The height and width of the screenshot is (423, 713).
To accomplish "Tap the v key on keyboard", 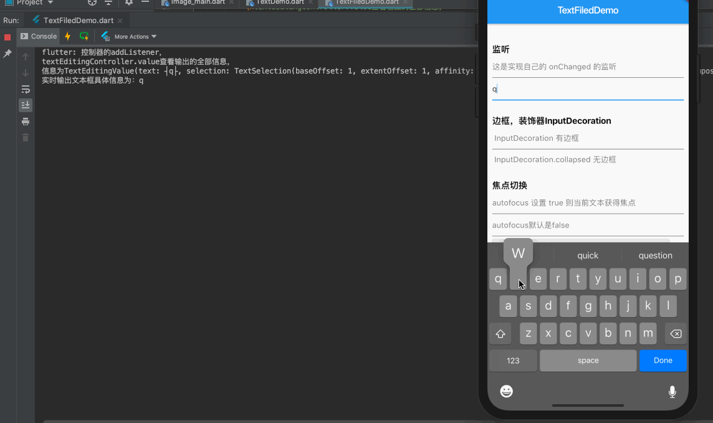I will coord(588,333).
